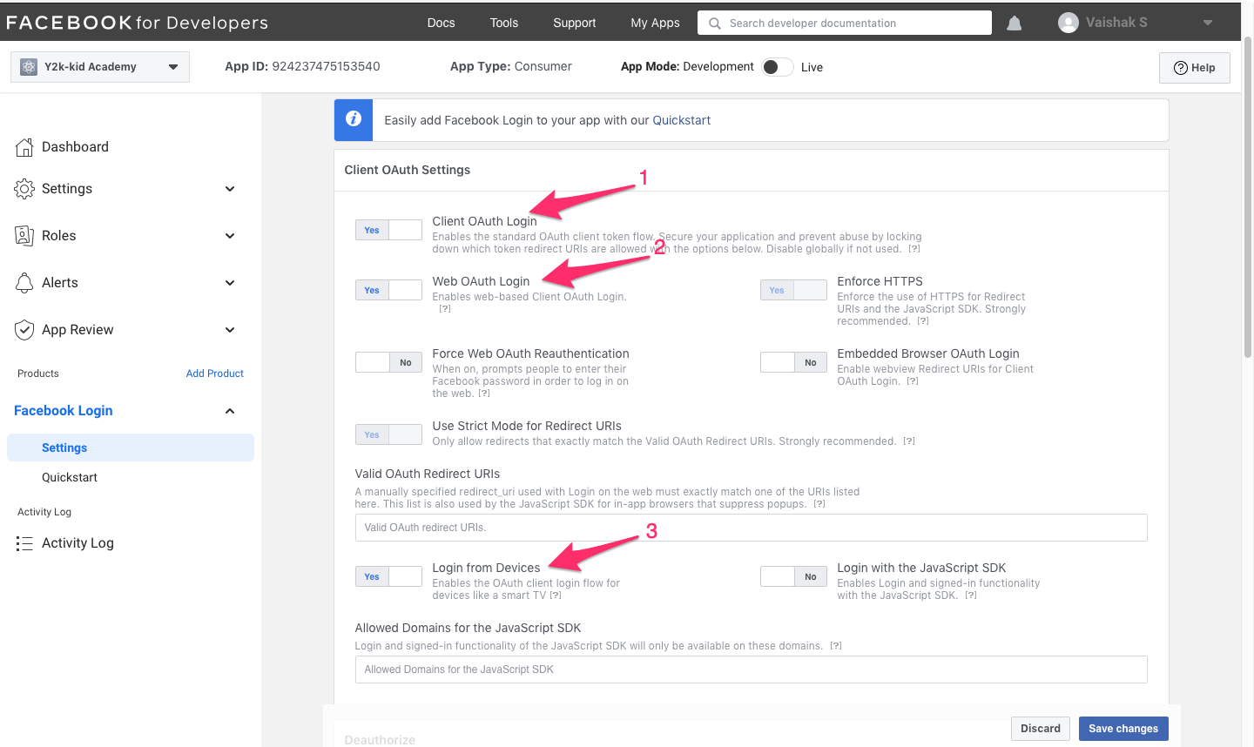Click the help [?] for Valid OAuth Redirect URIs
This screenshot has width=1254, height=747.
[x=819, y=504]
